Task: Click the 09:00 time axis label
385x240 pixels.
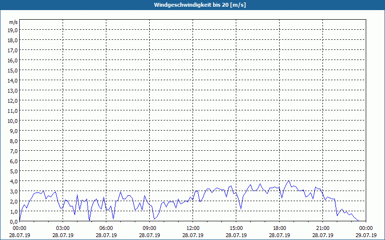Action: point(149,228)
